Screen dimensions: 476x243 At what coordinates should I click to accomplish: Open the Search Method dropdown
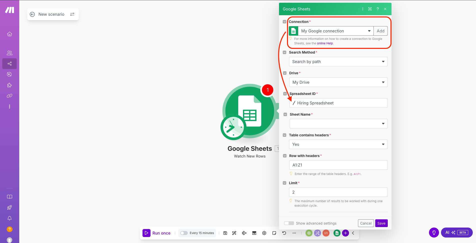coord(338,62)
